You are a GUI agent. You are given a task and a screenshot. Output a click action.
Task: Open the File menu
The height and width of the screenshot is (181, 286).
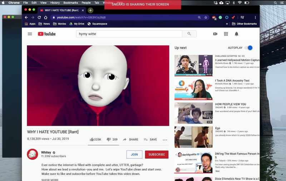(x=25, y=3)
